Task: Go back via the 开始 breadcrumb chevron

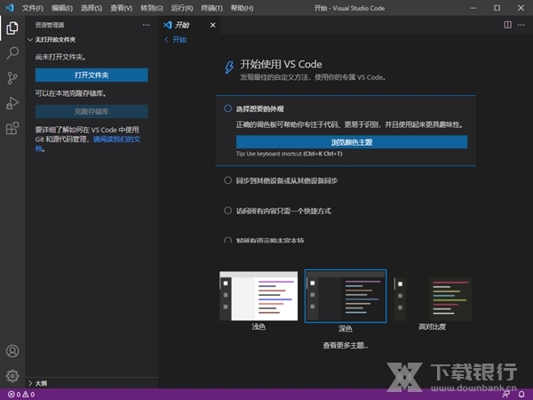Action: [166, 40]
